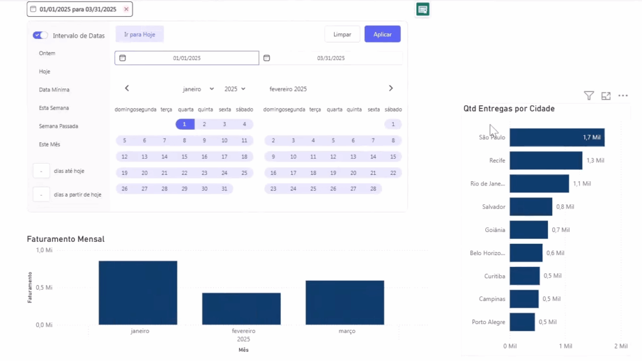Click the Campinas bar in the city chart
Viewport: 642px width, 361px height.
click(524, 299)
